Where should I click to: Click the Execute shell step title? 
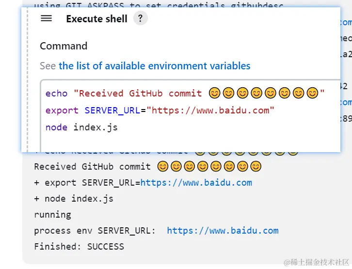[96, 19]
